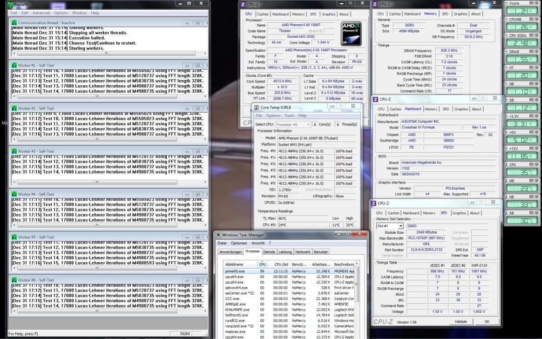Click the Validate button in CPU-Z
542x339 pixels.
[x=461, y=322]
